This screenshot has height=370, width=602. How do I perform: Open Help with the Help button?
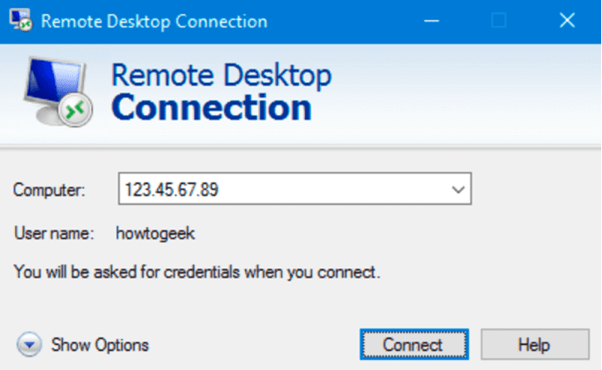529,343
